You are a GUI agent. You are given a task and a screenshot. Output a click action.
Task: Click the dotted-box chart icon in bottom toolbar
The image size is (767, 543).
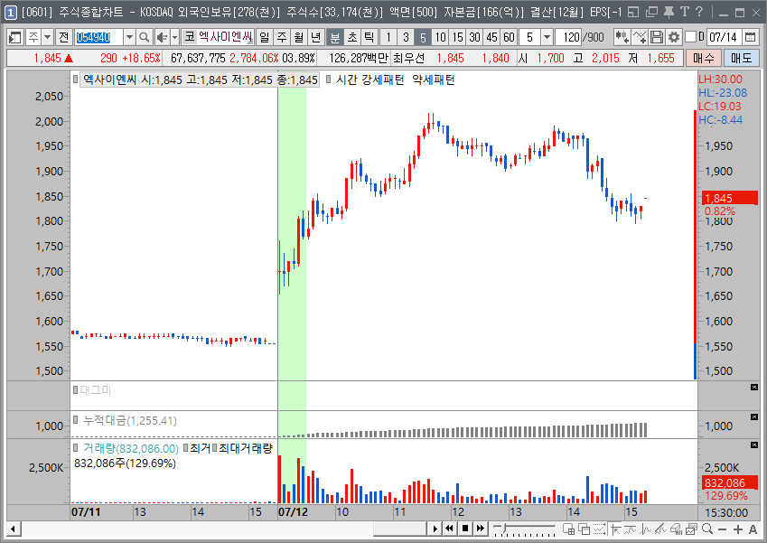click(600, 529)
